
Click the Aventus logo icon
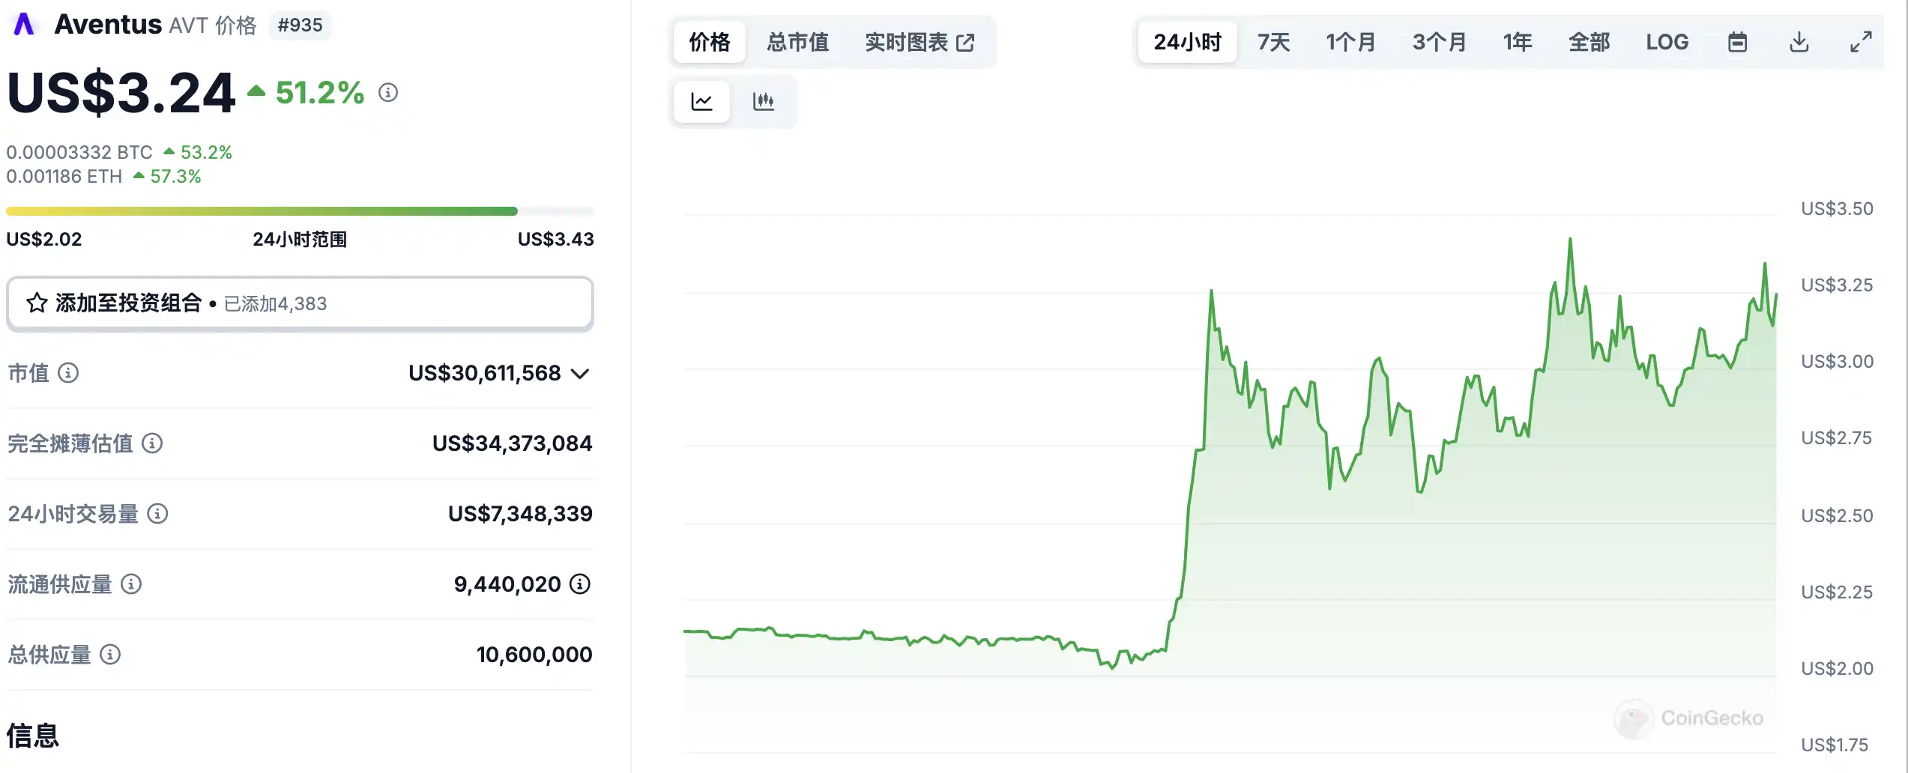24,25
